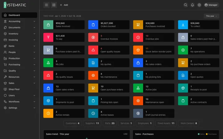
Task: Click the Active rentals clock icon
Action: coord(48,113)
